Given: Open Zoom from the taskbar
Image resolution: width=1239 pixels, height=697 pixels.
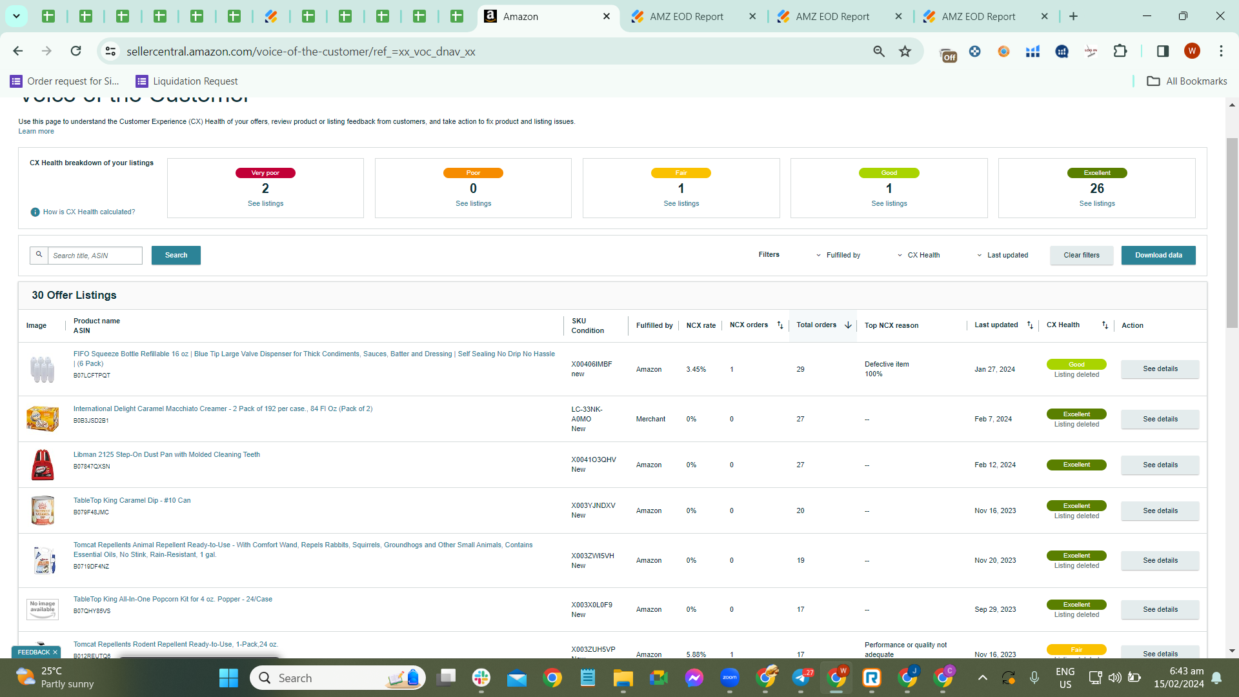Looking at the screenshot, I should 730,678.
